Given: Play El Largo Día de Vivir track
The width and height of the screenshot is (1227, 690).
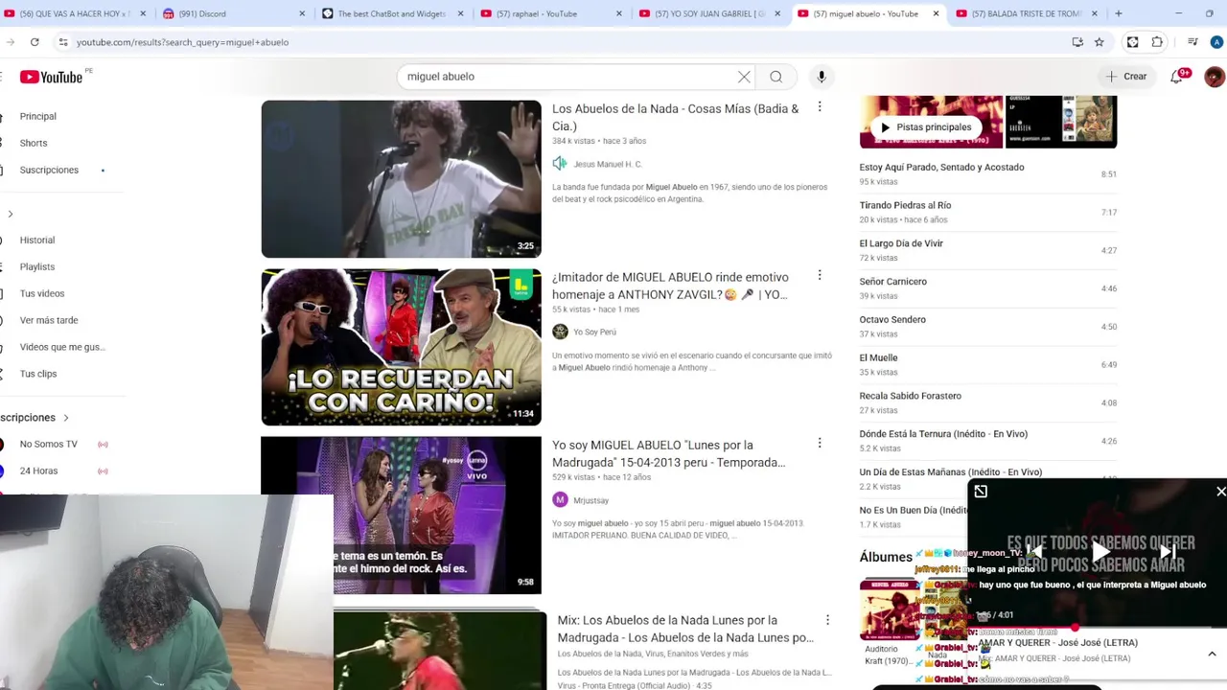Looking at the screenshot, I should [x=988, y=250].
